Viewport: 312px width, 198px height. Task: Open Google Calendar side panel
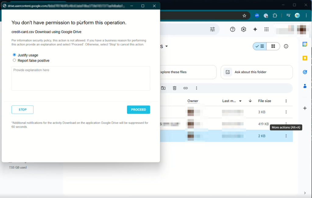click(x=305, y=44)
